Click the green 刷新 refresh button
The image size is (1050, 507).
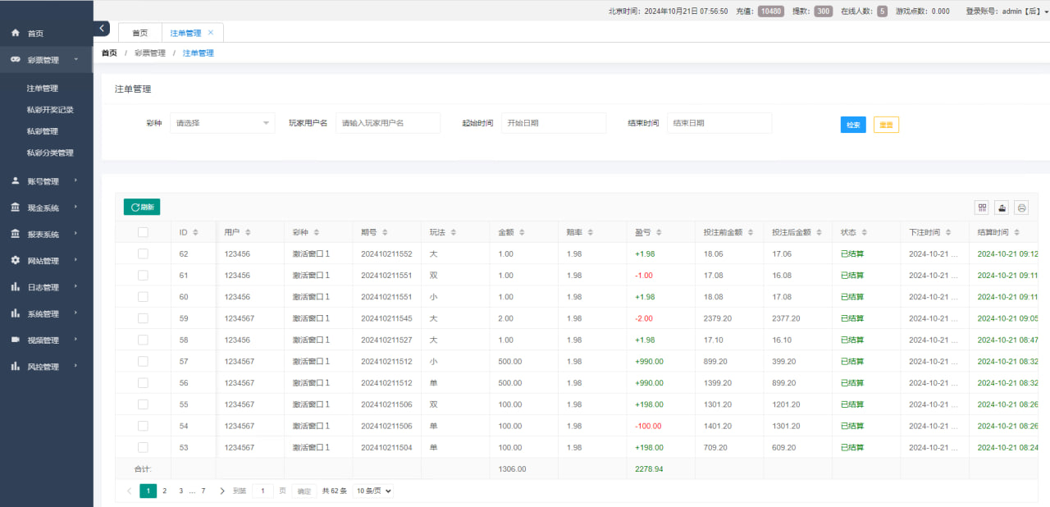pyautogui.click(x=142, y=208)
